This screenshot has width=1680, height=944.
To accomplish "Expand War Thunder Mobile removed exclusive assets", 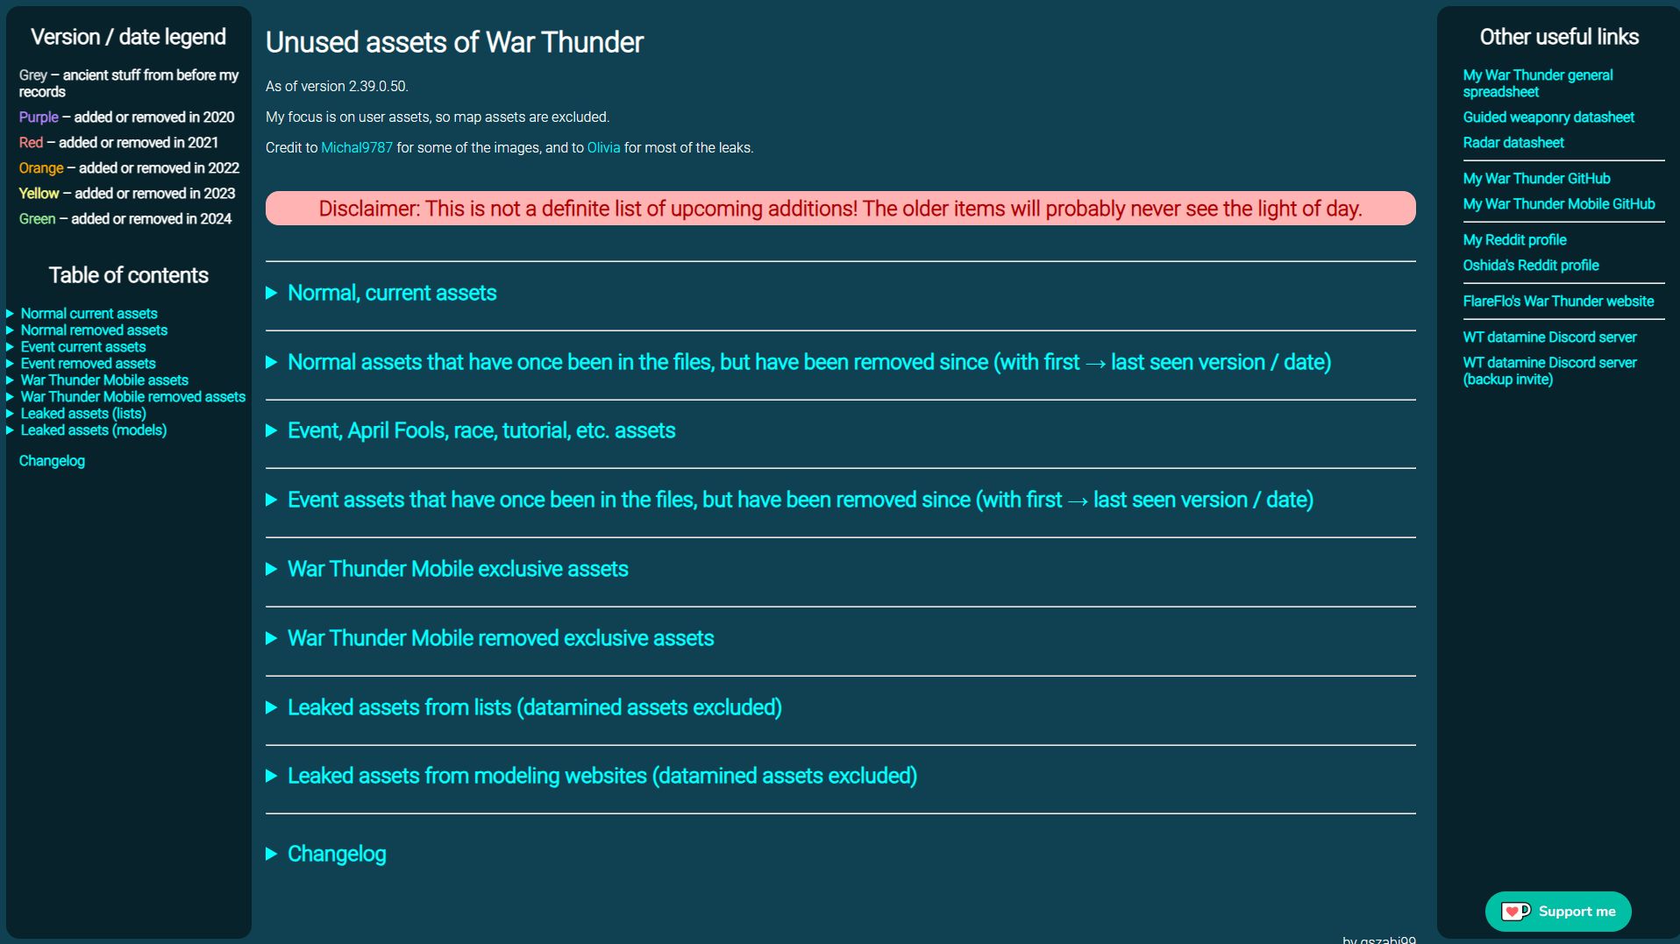I will click(500, 638).
